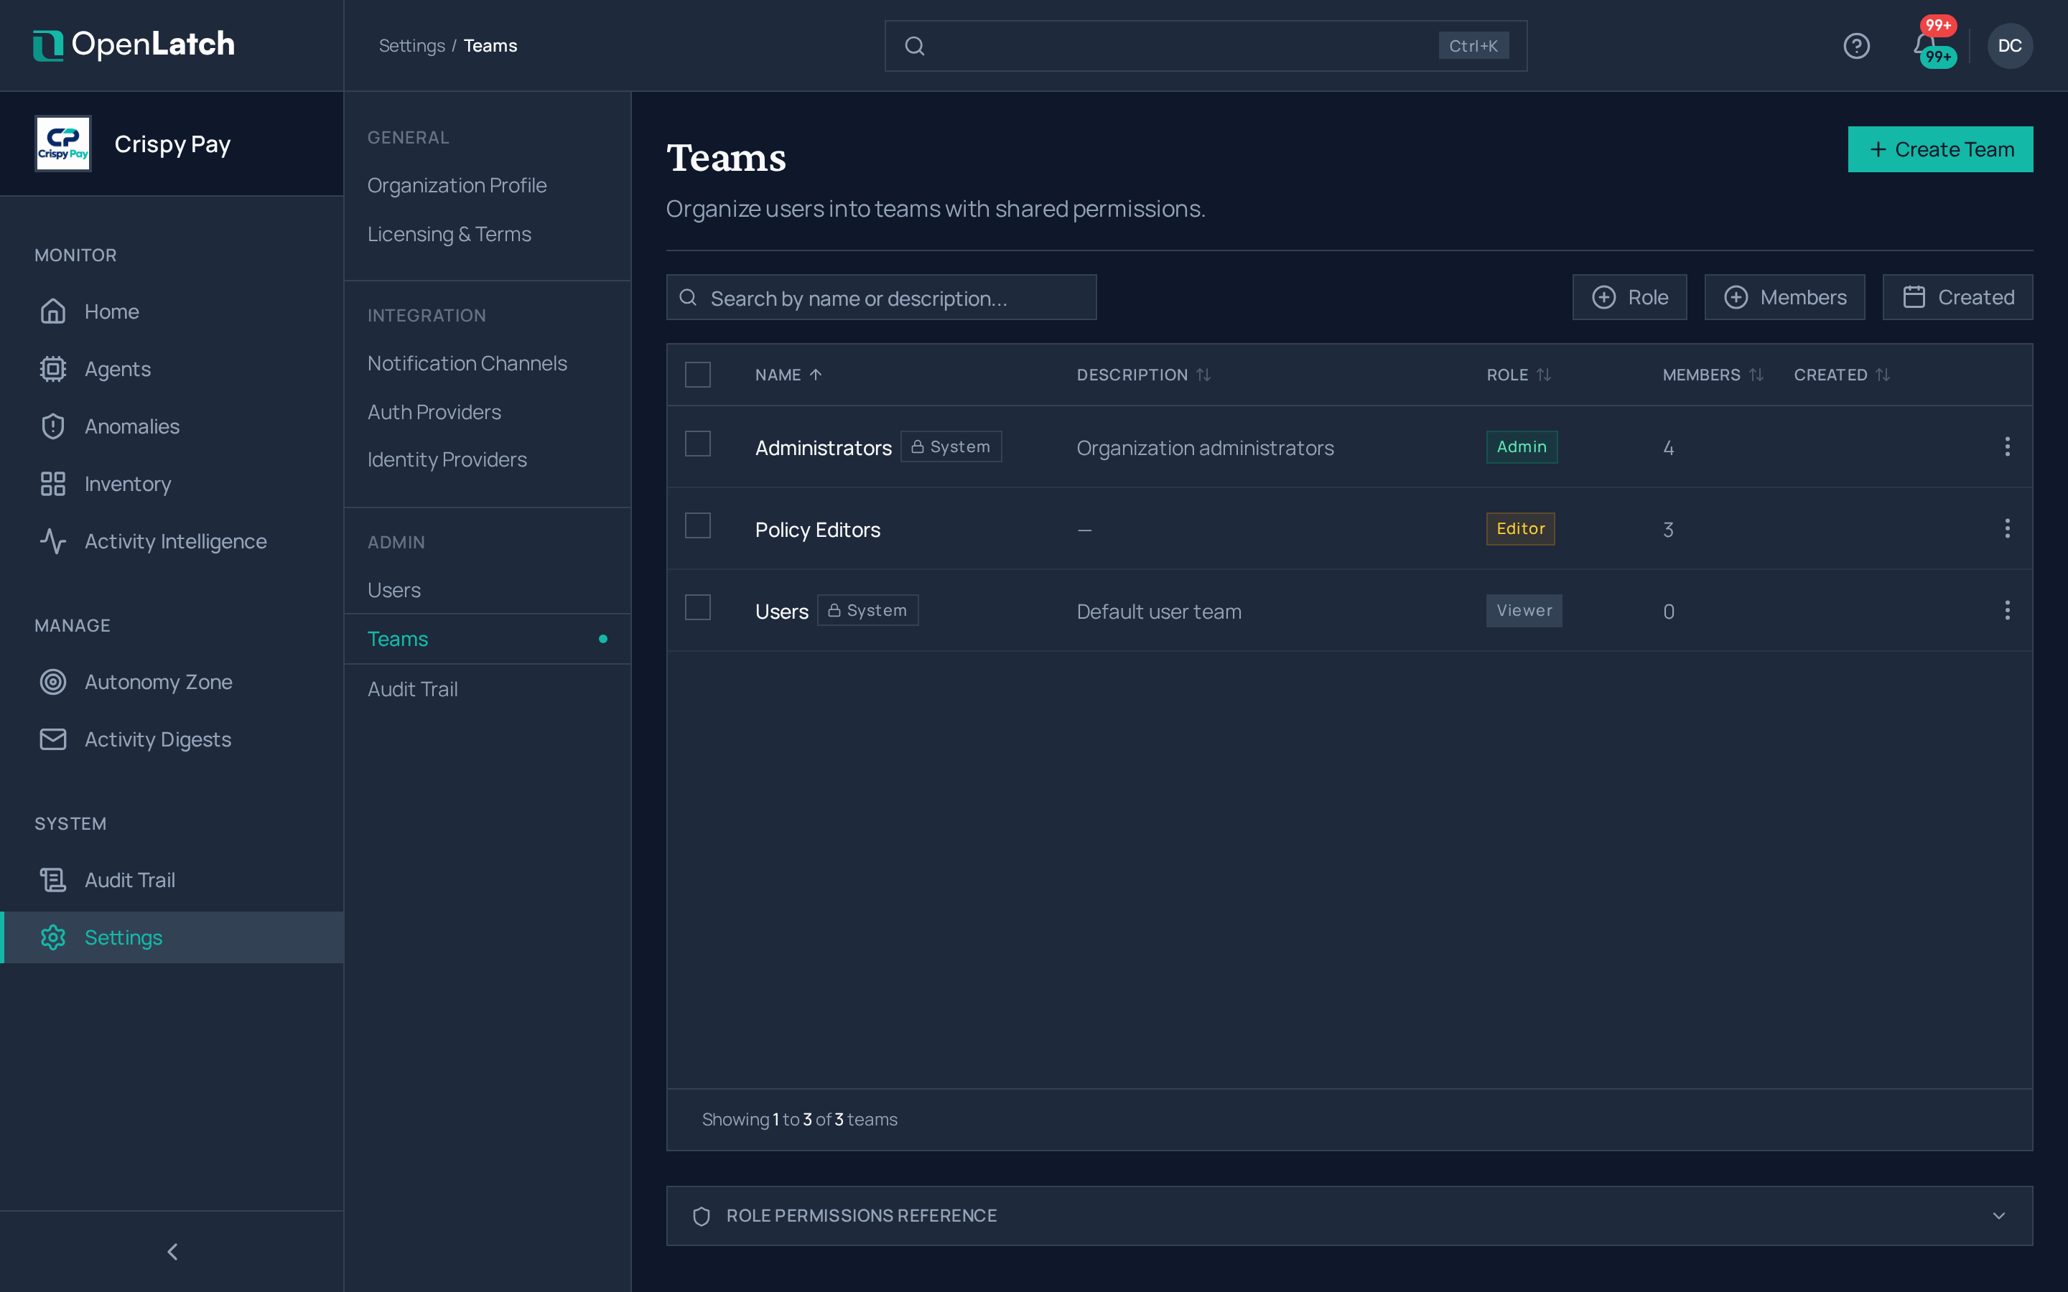Open the System Audit Trail item
This screenshot has height=1292, width=2068.
click(172, 880)
